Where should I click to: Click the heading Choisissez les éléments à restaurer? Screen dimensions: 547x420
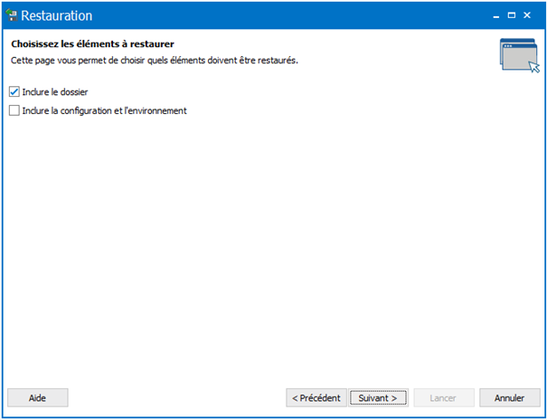click(92, 44)
